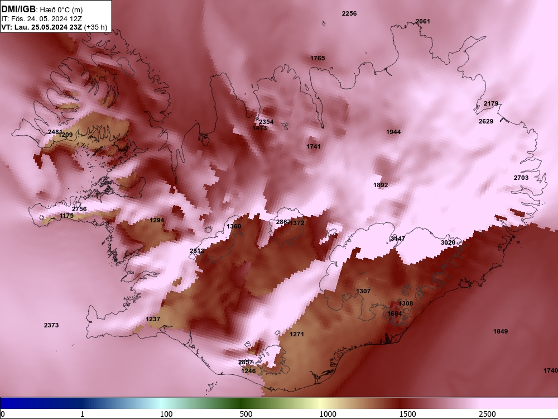Click the 1684 value label

point(395,313)
